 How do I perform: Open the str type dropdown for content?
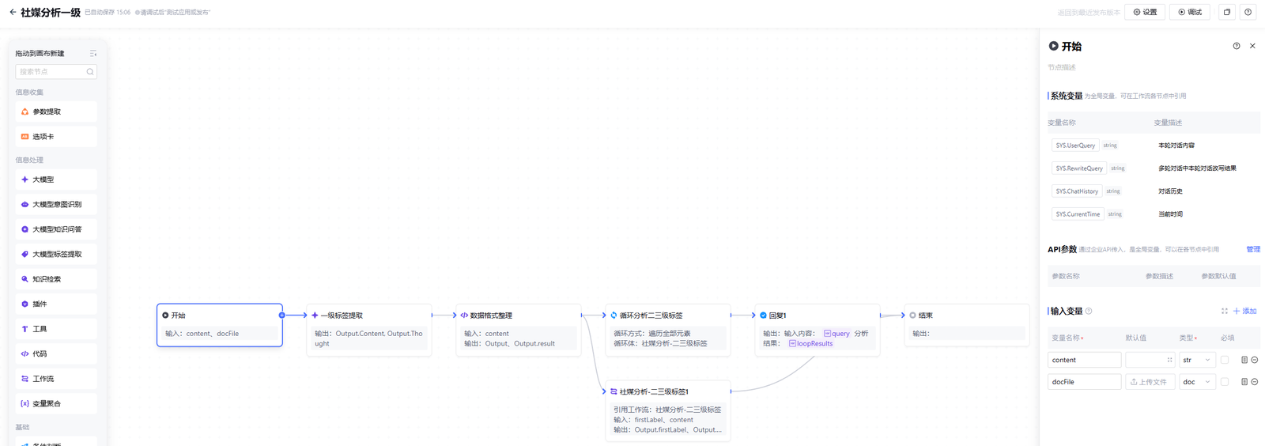1196,360
